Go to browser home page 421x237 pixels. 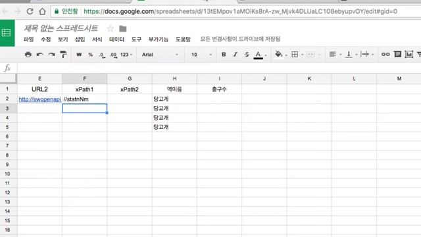(42, 11)
